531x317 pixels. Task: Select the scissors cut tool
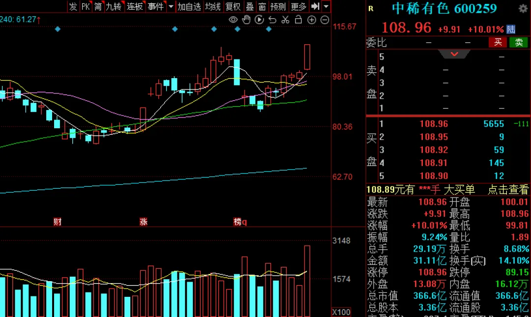click(286, 20)
